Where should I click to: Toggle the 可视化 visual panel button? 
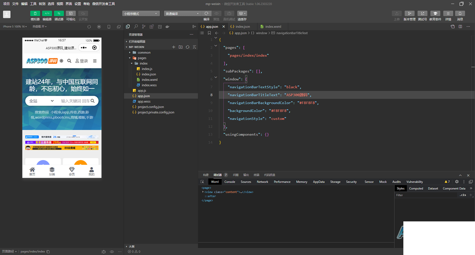tap(70, 13)
